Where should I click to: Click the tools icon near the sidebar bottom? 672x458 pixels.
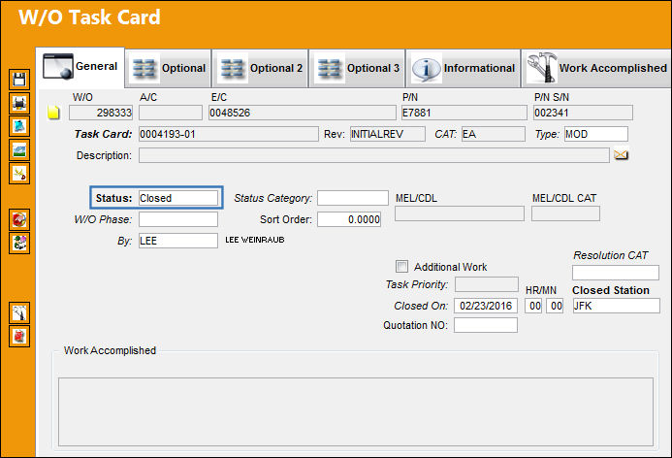(x=19, y=313)
